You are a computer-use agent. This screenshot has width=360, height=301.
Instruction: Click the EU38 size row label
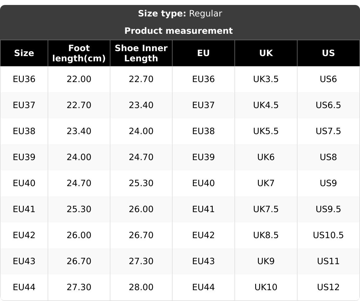pyautogui.click(x=24, y=131)
